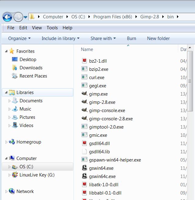The width and height of the screenshot is (195, 200).
Task: Expand the Network node
Action: tap(6, 191)
